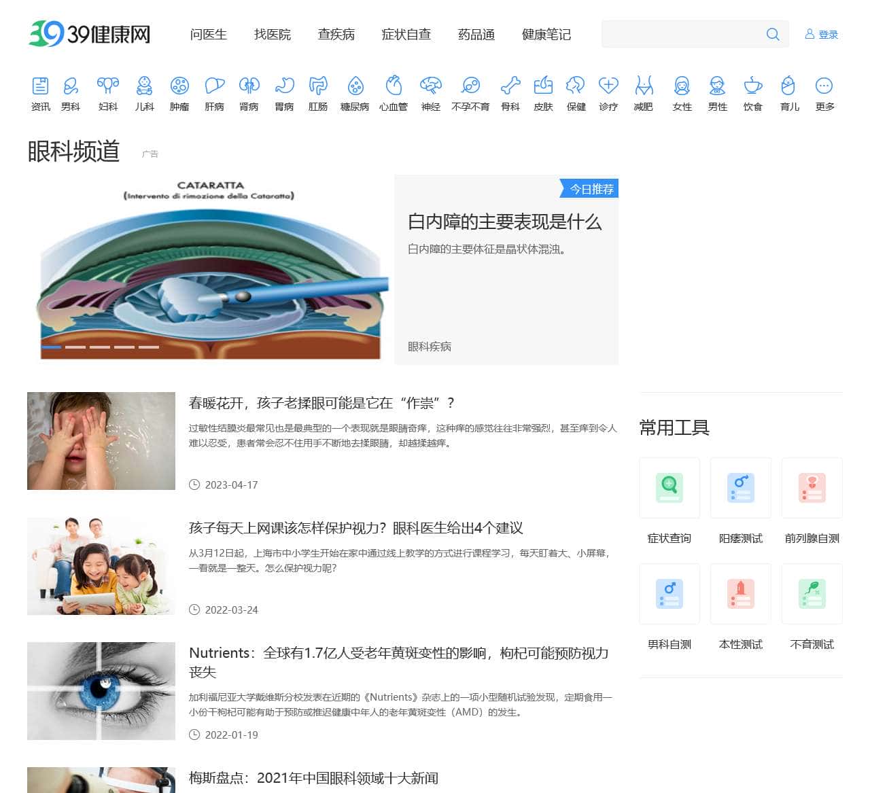Screen dimensions: 870x793
Task: Open the 阳痿测试 test tool icon
Action: coord(740,488)
